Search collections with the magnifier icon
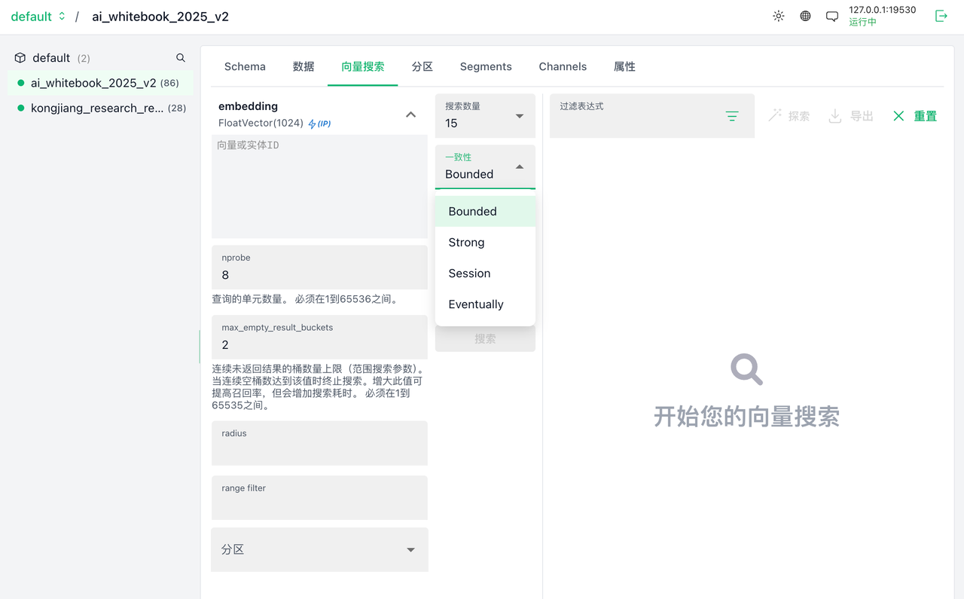Screen dimensions: 964x599 point(181,58)
